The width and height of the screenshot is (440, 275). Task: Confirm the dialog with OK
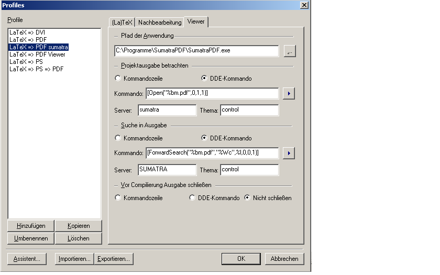pos(241,259)
